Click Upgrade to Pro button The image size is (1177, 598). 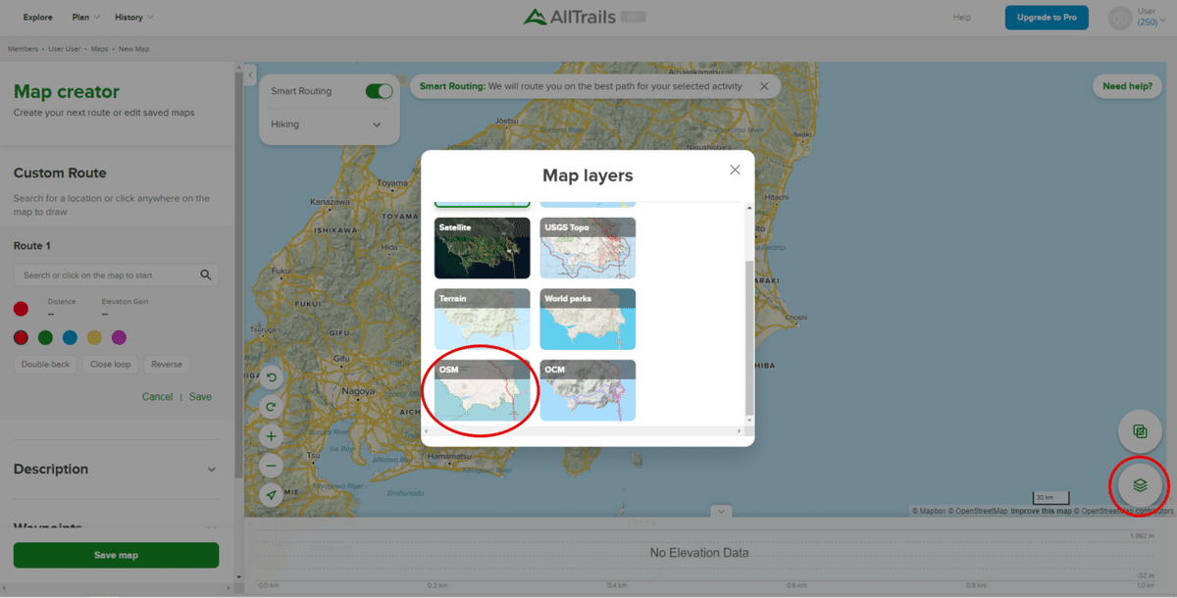(x=1047, y=18)
